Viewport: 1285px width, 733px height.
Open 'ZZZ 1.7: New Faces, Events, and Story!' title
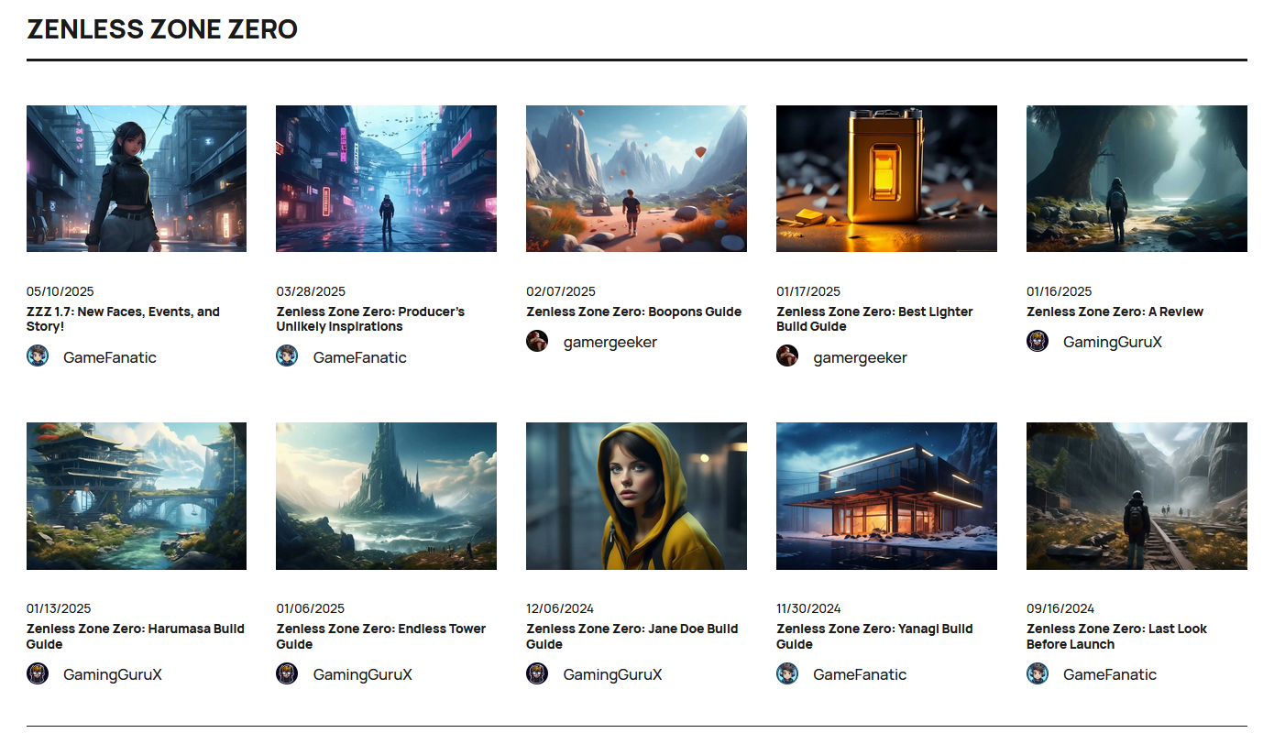point(123,319)
